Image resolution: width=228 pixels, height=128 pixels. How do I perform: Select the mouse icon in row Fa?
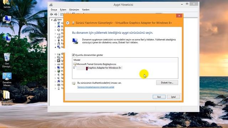point(58,43)
